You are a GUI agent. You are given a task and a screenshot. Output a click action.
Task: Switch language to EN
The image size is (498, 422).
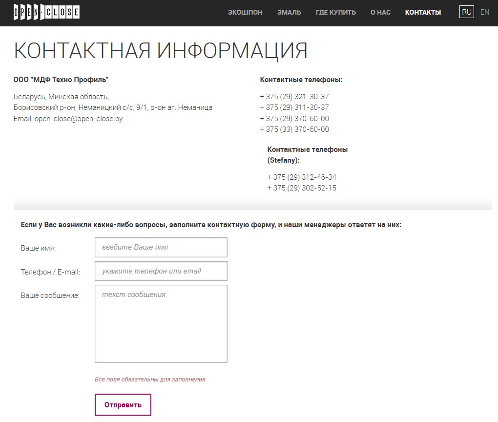point(485,12)
